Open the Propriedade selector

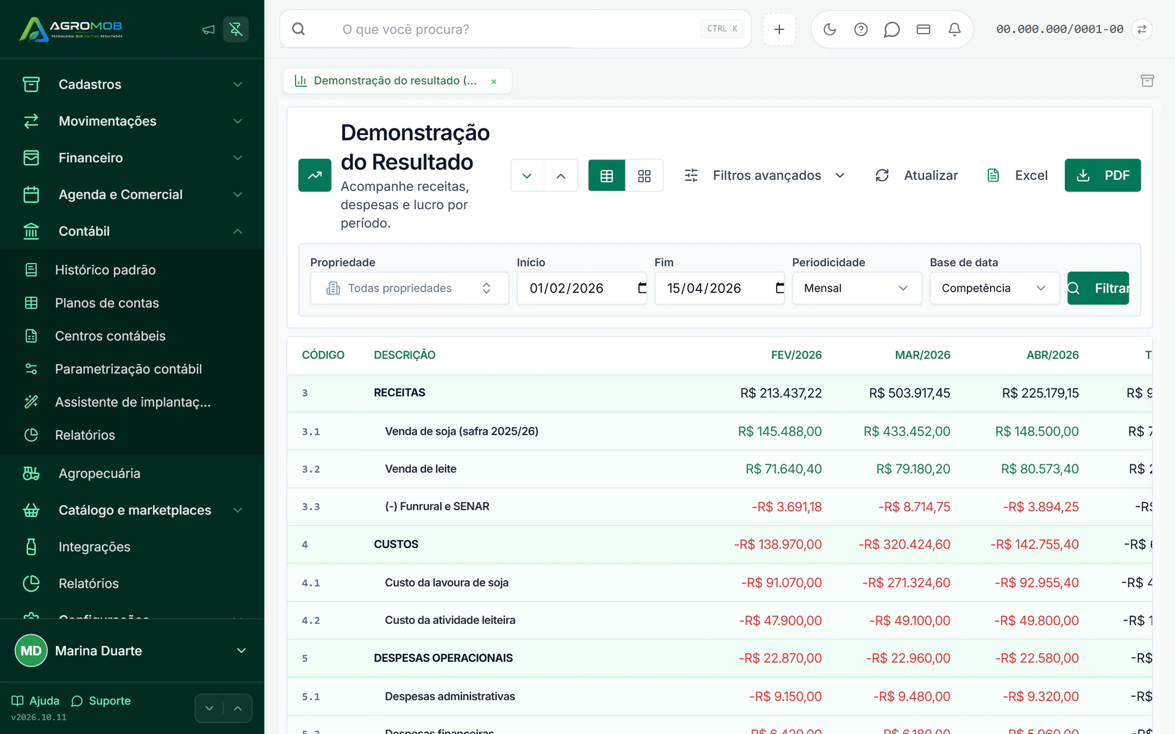tap(409, 288)
